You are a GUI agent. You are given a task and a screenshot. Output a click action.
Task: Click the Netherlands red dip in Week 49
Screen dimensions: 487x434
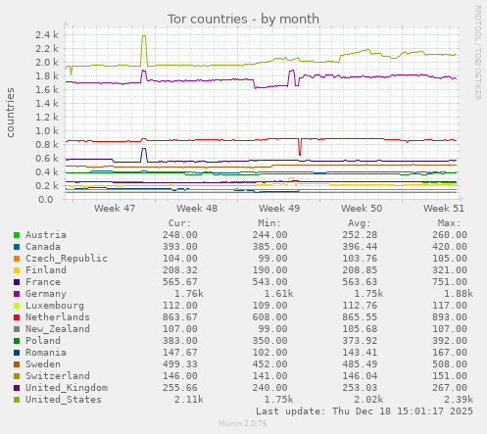[x=300, y=154]
